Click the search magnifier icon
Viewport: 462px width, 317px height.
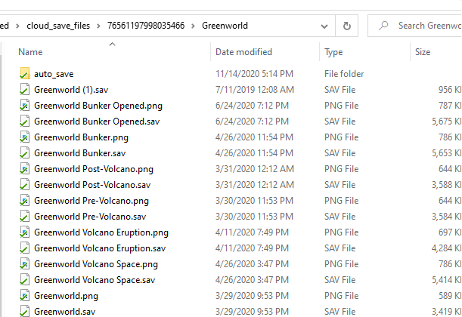click(x=383, y=26)
